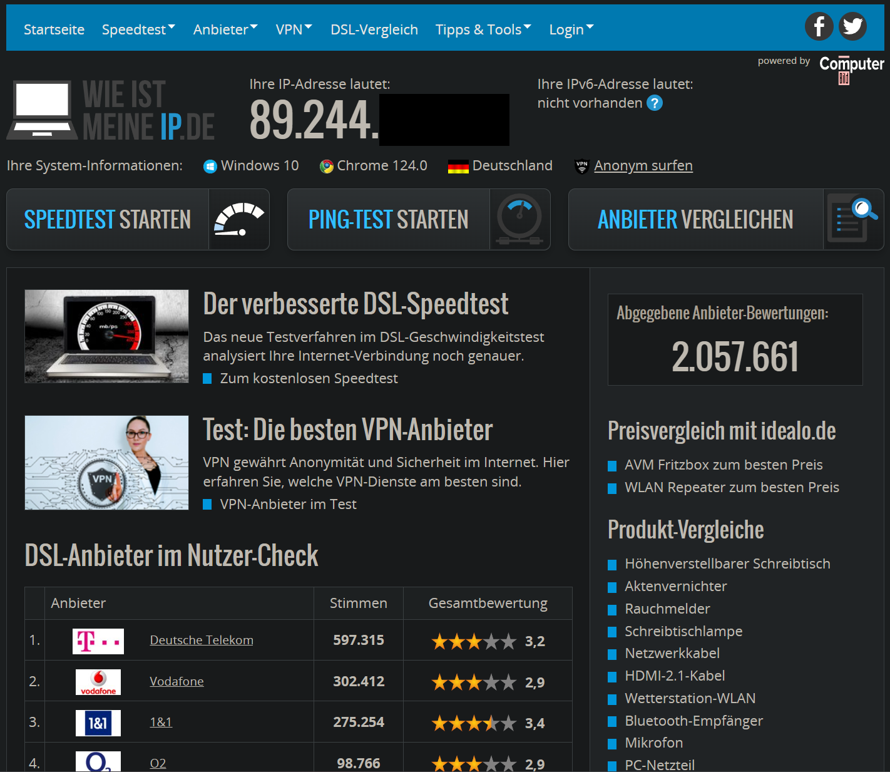Click the speedometer gauge icon
890x772 pixels.
239,220
